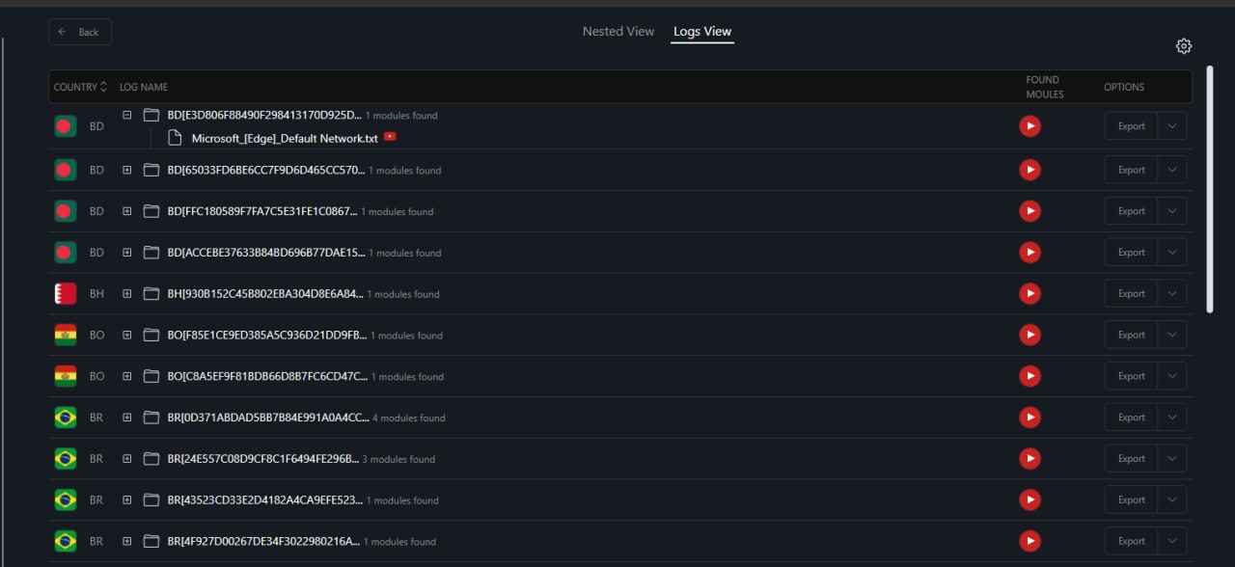The image size is (1235, 567).
Task: Export the BD[ACCEBE37 log
Action: pos(1132,253)
